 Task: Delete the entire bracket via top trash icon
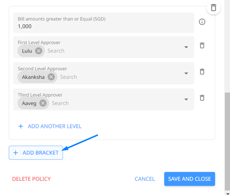[214, 8]
